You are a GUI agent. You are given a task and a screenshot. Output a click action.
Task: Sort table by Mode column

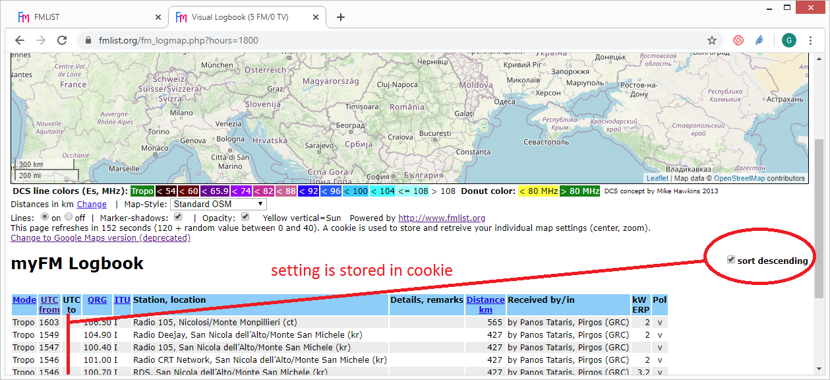pos(24,300)
